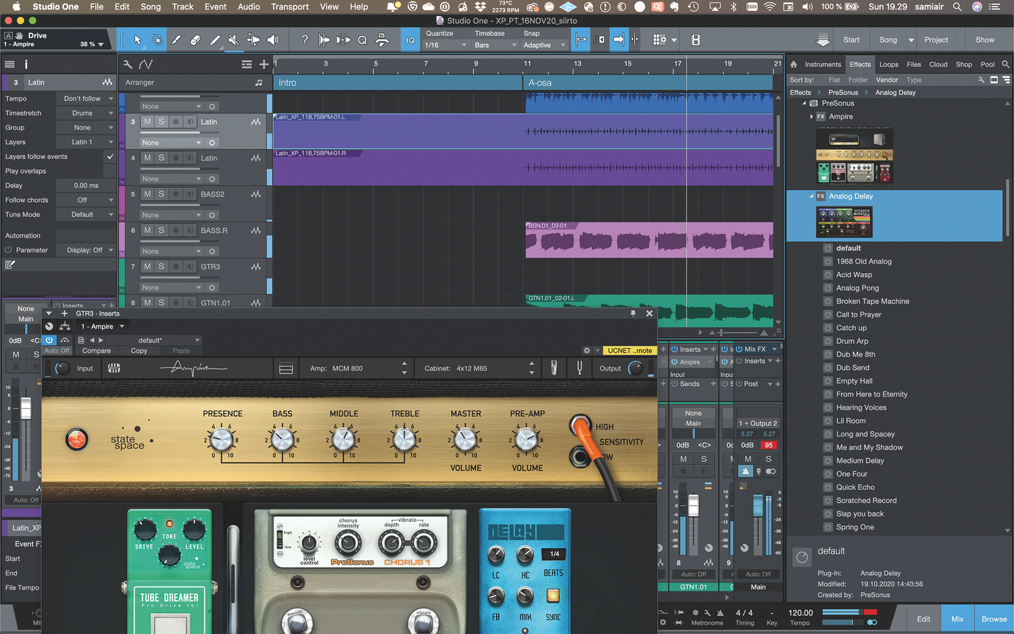Open the Snap Adaptive dropdown
The width and height of the screenshot is (1014, 634).
(x=544, y=45)
